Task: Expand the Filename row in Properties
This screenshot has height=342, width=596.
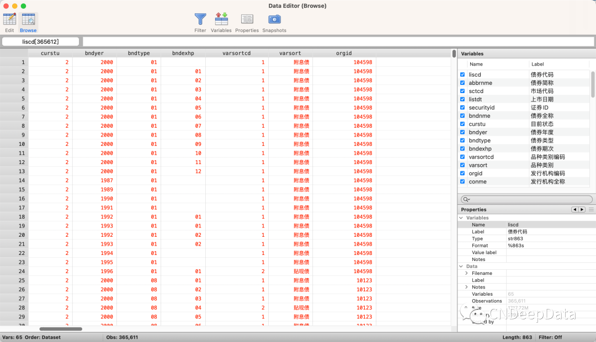Action: [x=466, y=273]
